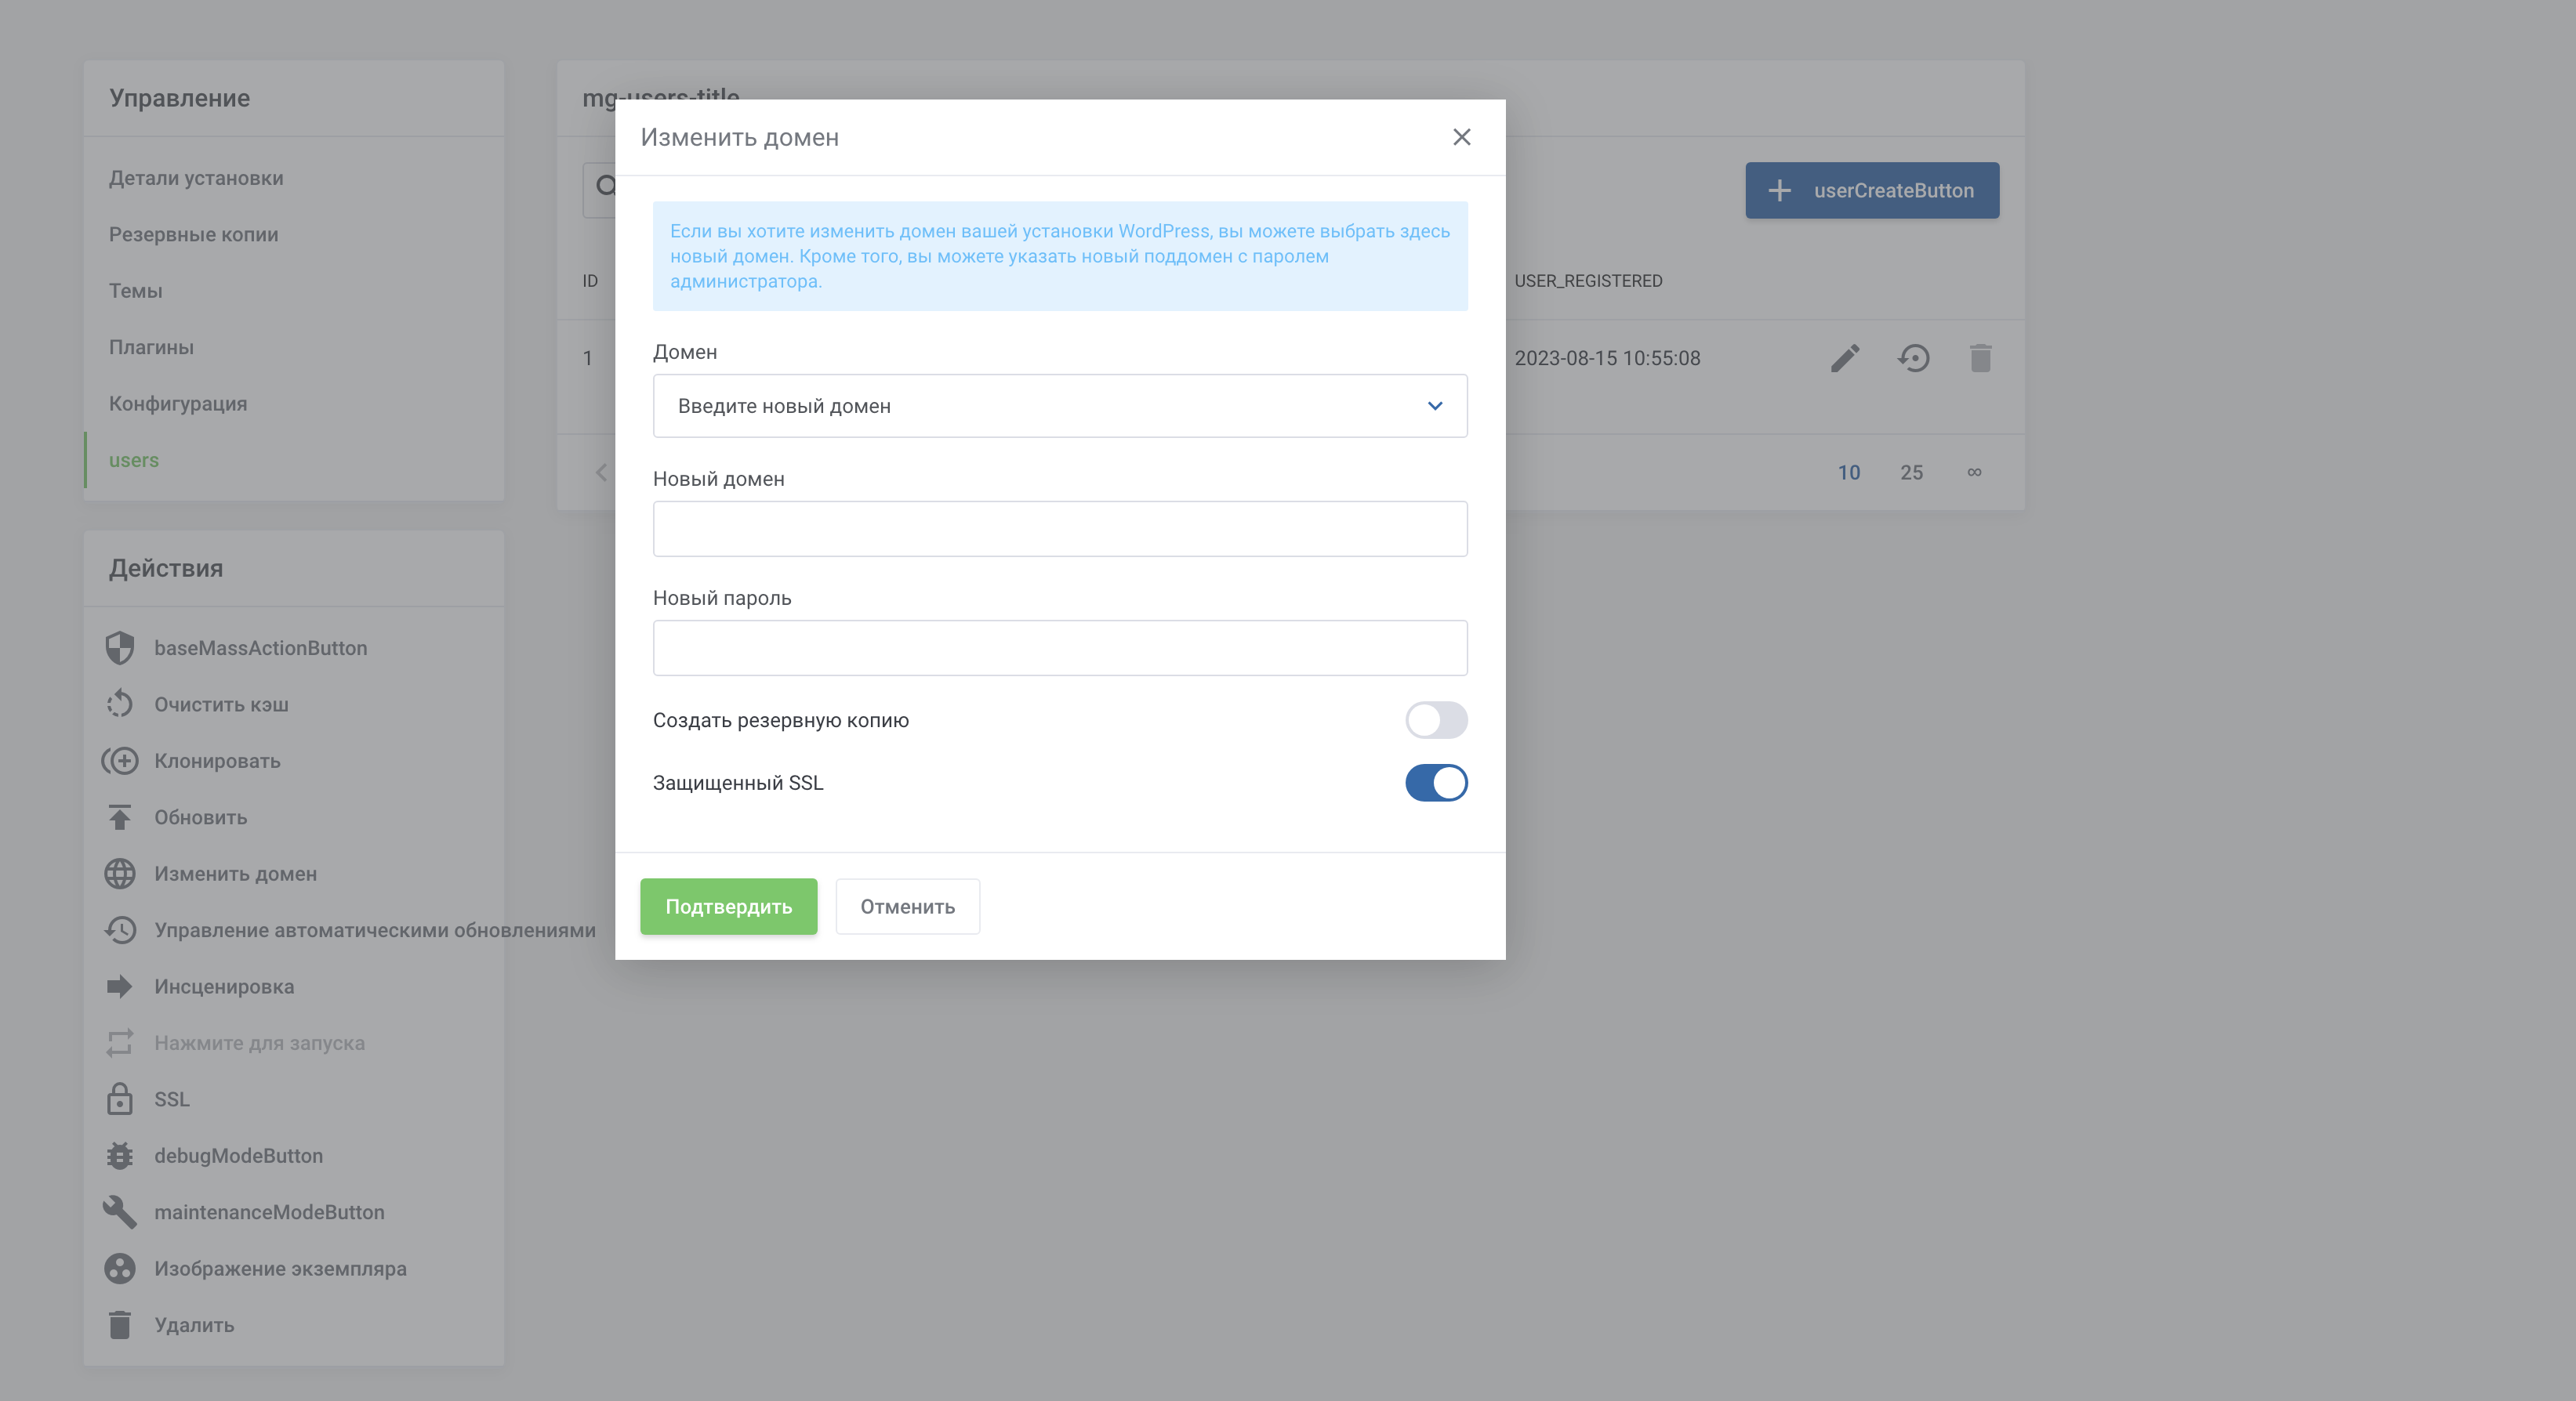
Task: Click the previous page arrow in table
Action: click(x=600, y=472)
